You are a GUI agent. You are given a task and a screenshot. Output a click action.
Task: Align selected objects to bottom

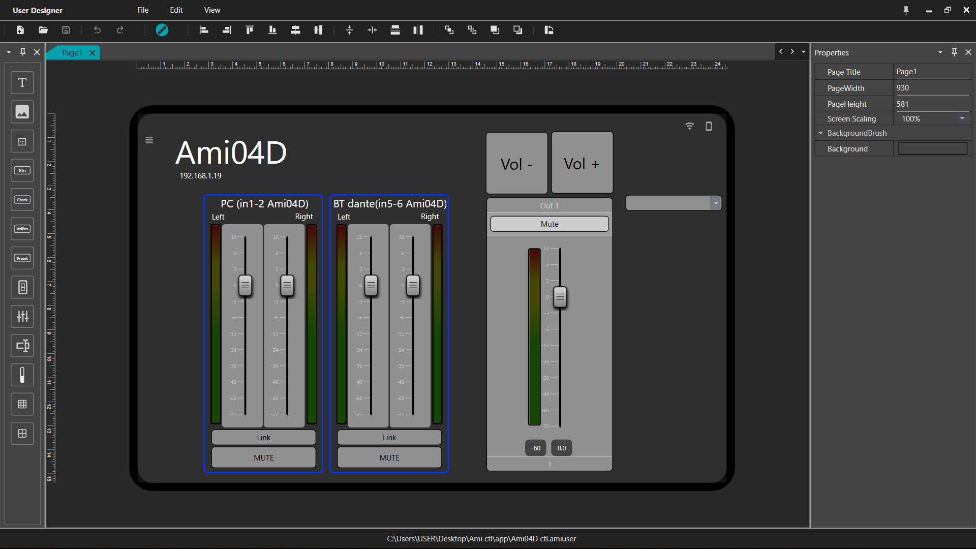coord(272,30)
